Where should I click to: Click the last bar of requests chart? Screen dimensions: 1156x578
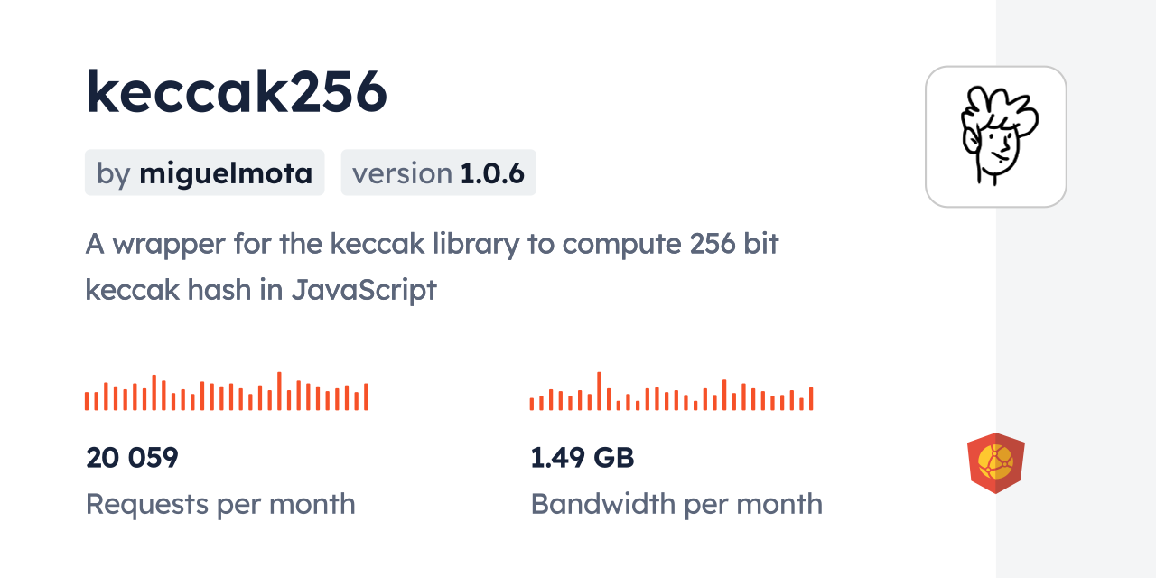366,396
